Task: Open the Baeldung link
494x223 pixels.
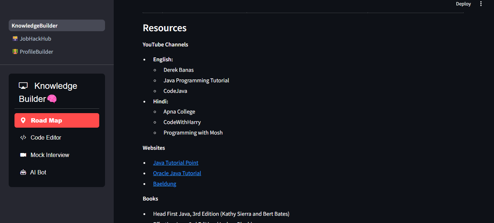Action: pos(165,184)
